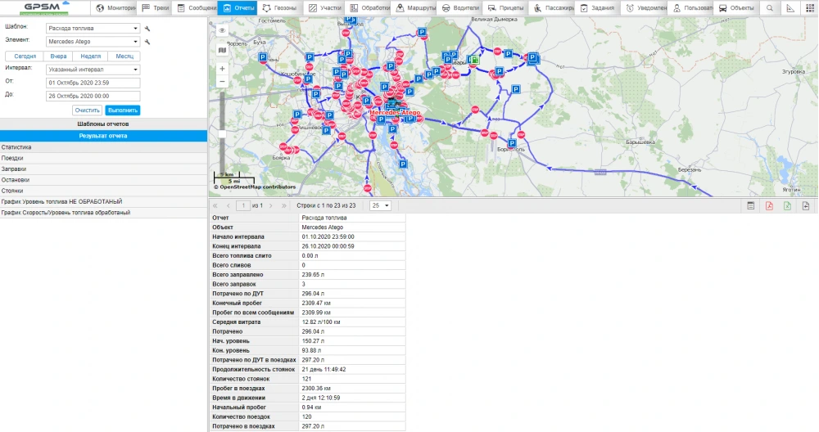Open the Геозоны tab
Screen dimensions: 819x432
(x=278, y=8)
